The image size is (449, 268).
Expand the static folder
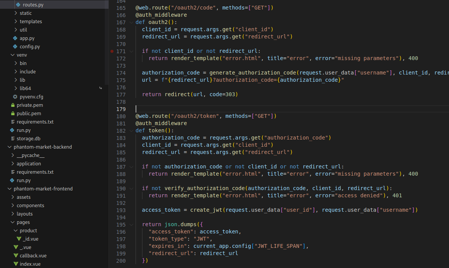point(16,13)
